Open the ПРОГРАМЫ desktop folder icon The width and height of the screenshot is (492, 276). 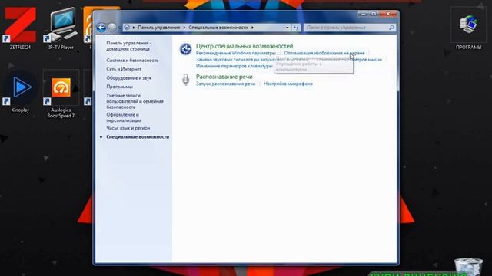click(468, 28)
